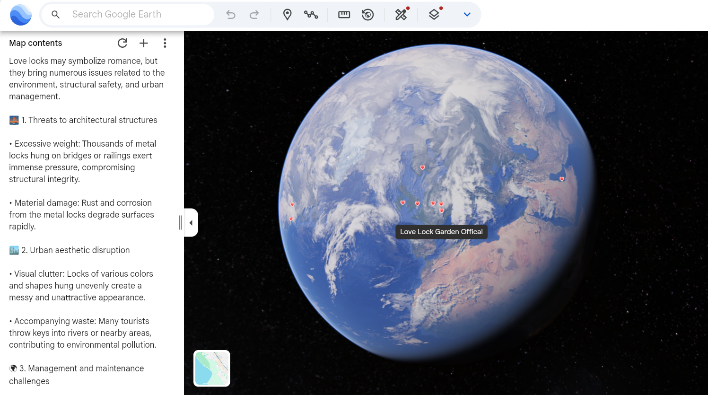This screenshot has height=395, width=708.
Task: Select the Add placemark pin tool
Action: [287, 15]
